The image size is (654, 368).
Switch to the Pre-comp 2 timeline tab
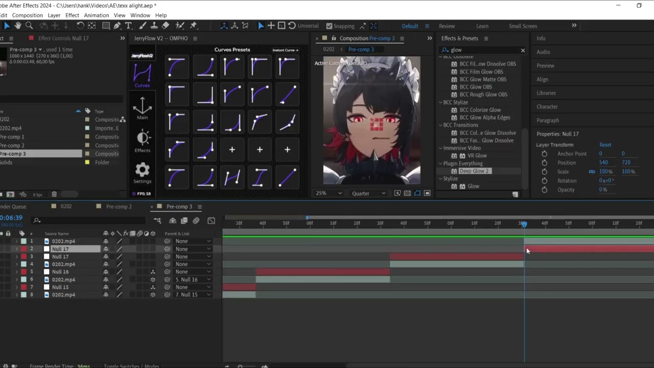click(x=119, y=206)
